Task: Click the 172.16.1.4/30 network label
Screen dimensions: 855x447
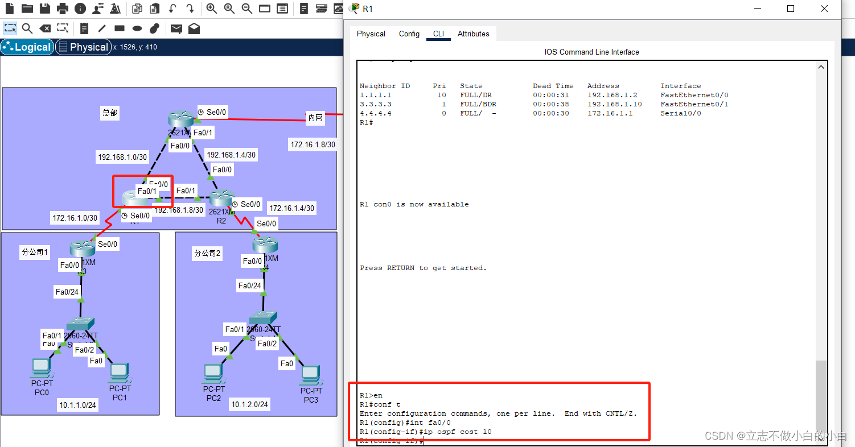Action: pos(291,208)
